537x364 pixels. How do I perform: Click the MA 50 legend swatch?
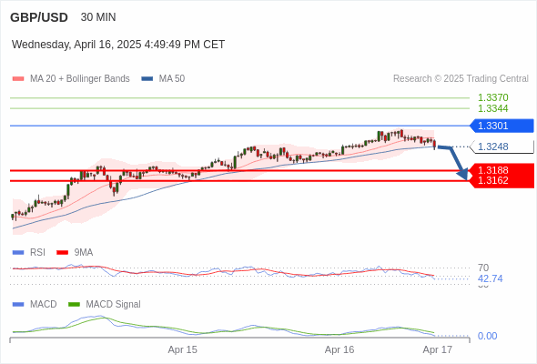click(147, 79)
